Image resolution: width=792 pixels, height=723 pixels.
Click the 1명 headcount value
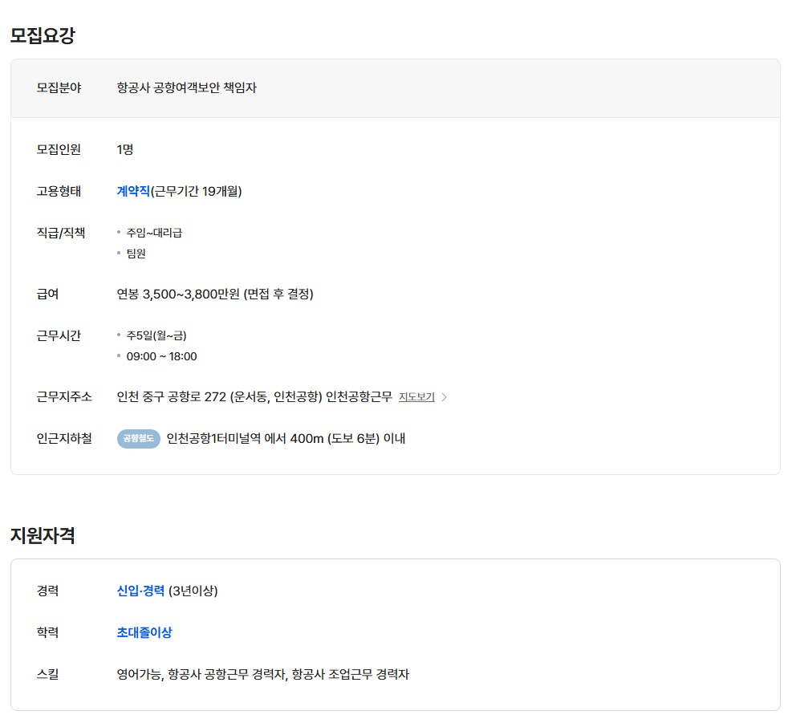[124, 149]
